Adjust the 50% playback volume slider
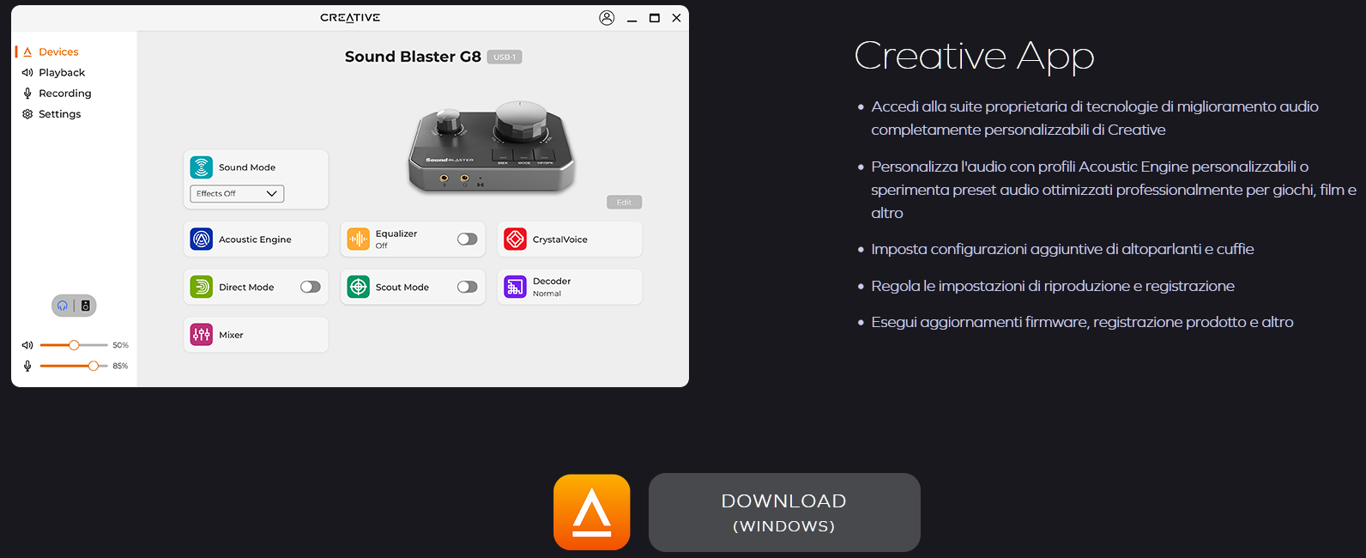Image resolution: width=1366 pixels, height=558 pixels. [x=74, y=345]
